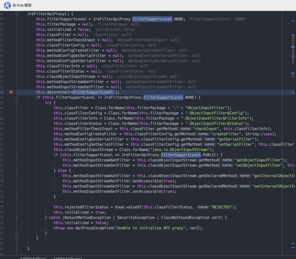Click the string "Unable to initialize API proxy"

click(x=150, y=228)
